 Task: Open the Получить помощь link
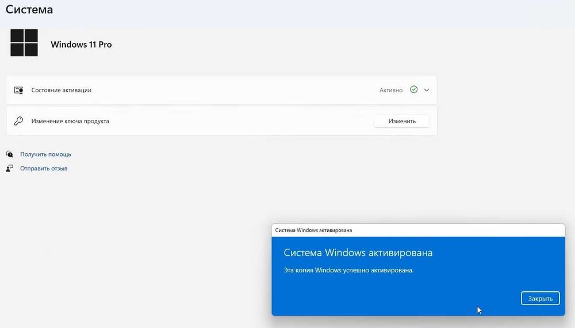tap(45, 154)
